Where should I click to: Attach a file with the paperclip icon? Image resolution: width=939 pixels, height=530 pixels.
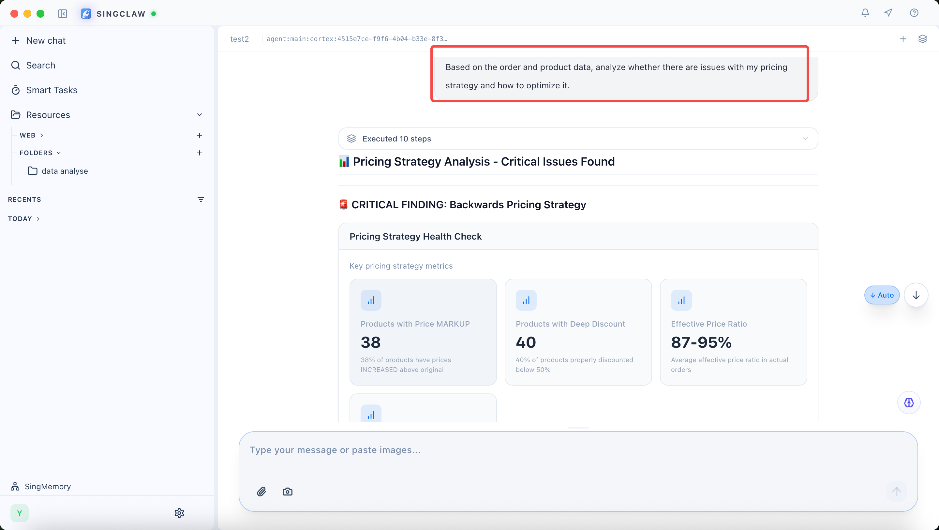[x=261, y=492]
